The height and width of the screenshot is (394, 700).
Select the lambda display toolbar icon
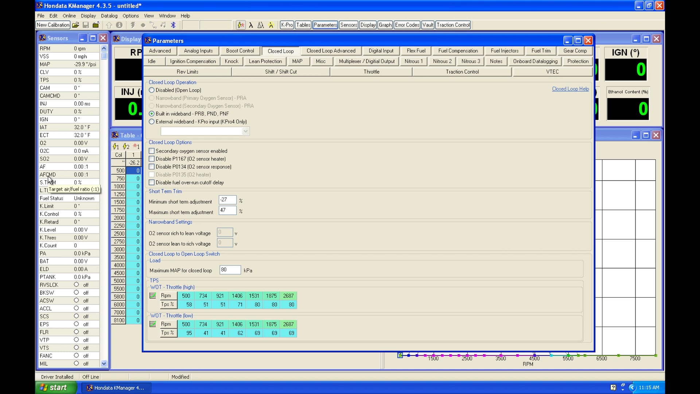coord(252,25)
